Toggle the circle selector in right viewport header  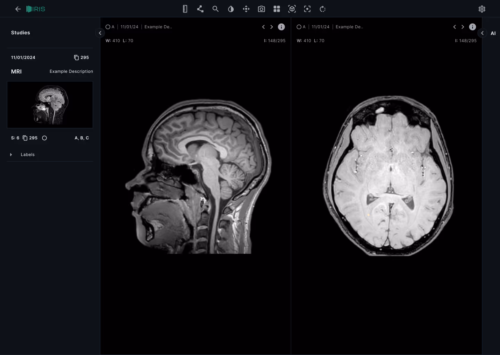[x=299, y=27]
